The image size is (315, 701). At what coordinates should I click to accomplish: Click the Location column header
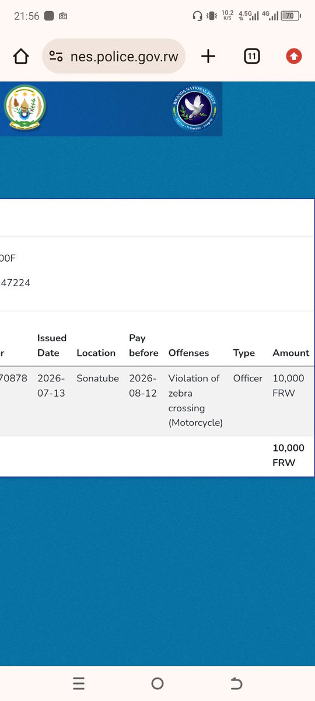tap(96, 353)
